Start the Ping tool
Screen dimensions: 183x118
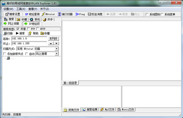pos(80,14)
